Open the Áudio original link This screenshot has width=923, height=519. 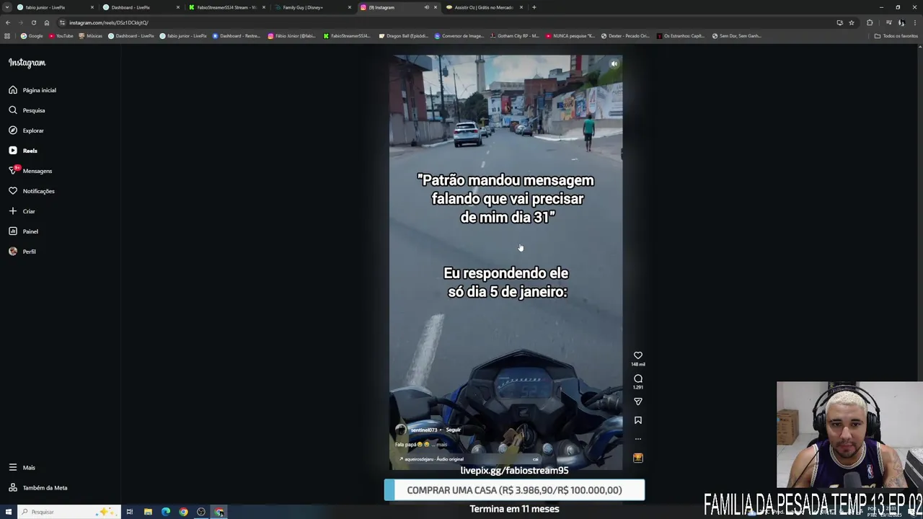point(434,459)
